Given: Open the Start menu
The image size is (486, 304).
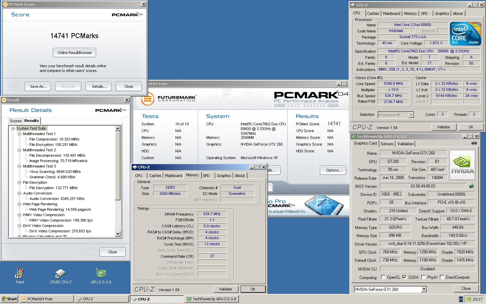Looking at the screenshot, I should click(x=9, y=299).
